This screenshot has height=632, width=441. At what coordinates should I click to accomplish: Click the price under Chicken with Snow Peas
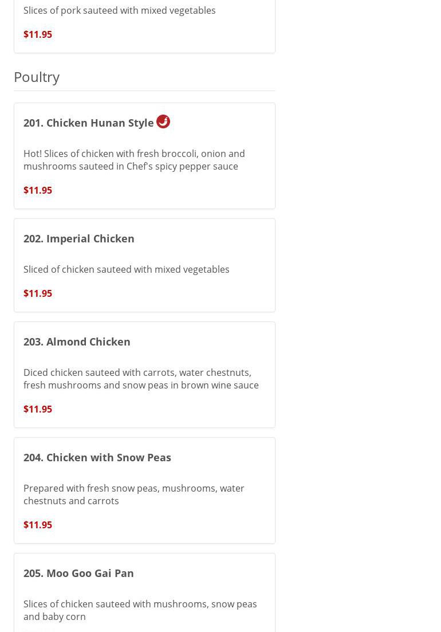(38, 525)
